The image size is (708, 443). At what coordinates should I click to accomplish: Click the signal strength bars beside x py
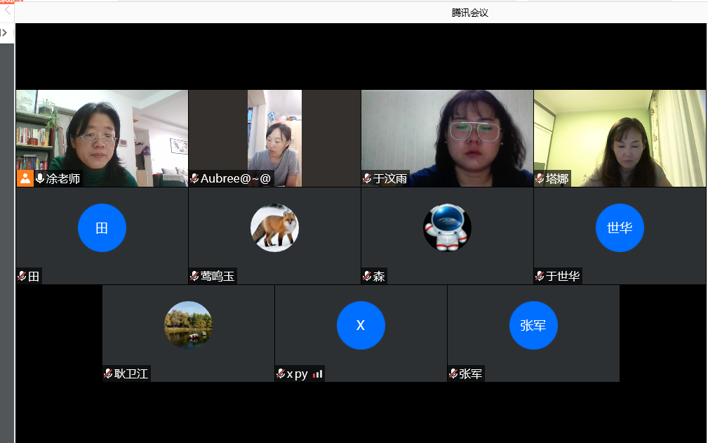point(317,373)
